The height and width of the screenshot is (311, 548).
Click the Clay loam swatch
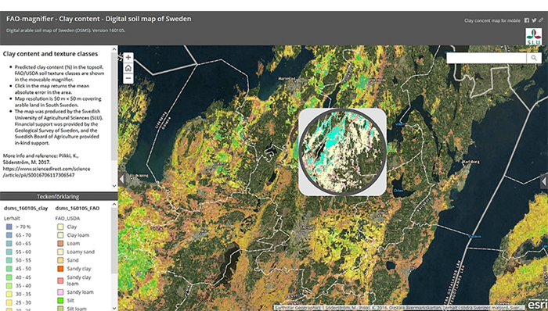pos(60,235)
